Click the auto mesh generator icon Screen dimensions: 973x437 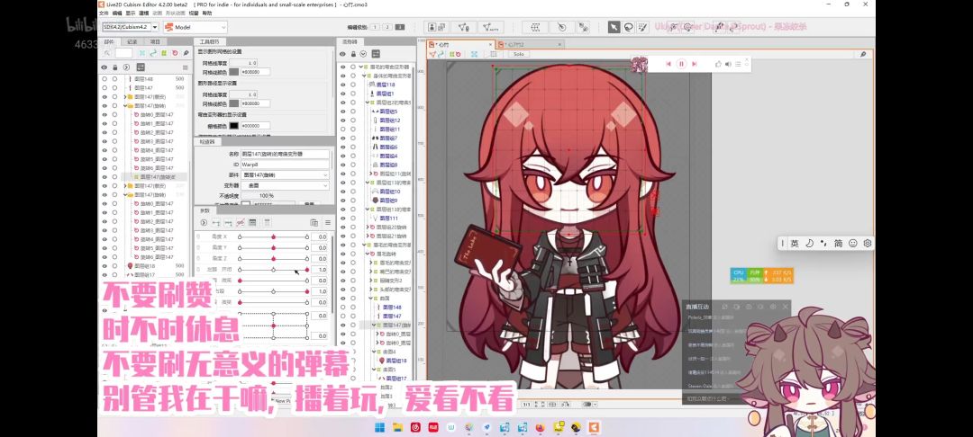click(x=491, y=27)
